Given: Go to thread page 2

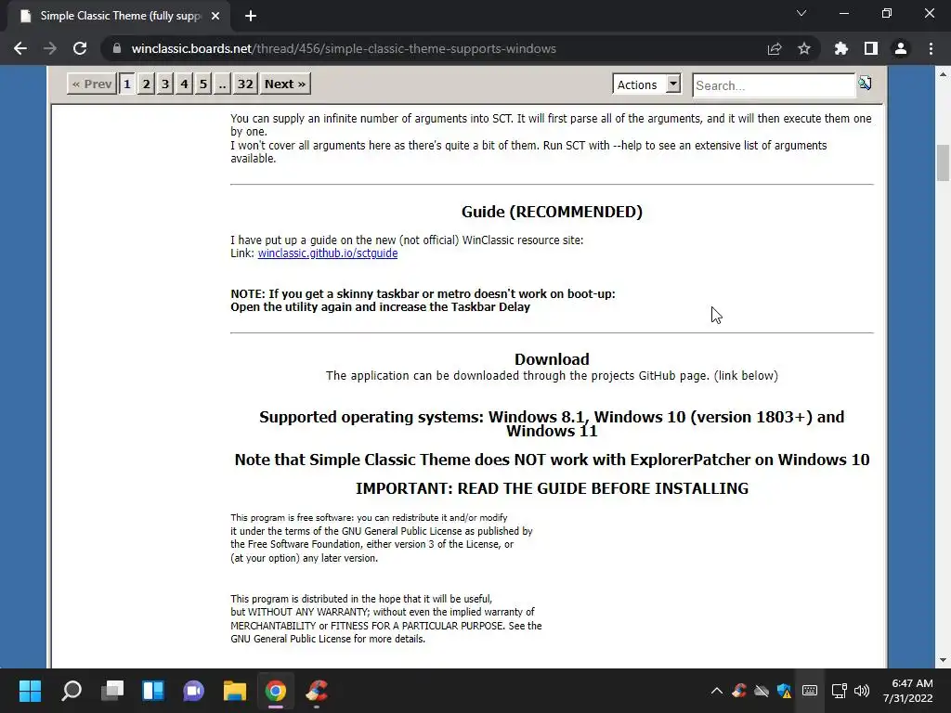Looking at the screenshot, I should (146, 84).
